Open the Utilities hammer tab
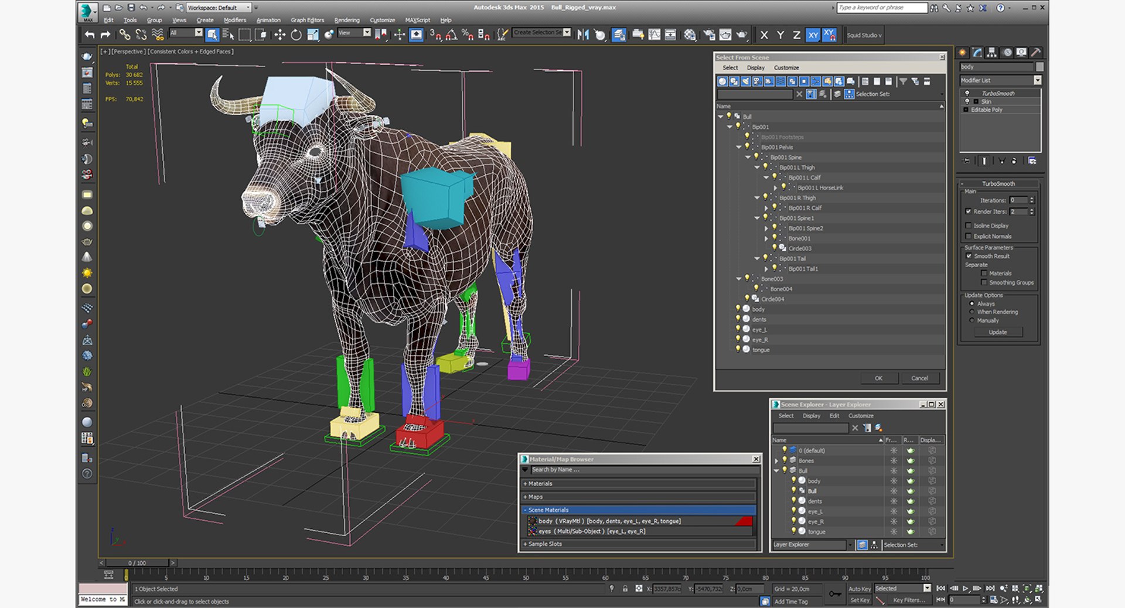 pos(1035,53)
